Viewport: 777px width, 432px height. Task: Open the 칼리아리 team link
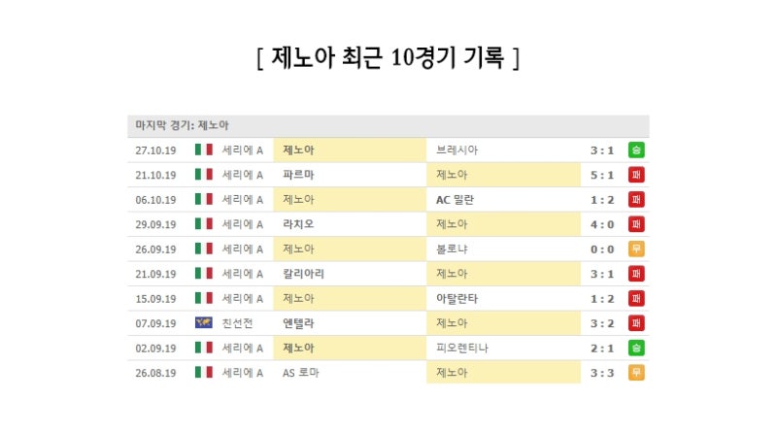click(303, 274)
